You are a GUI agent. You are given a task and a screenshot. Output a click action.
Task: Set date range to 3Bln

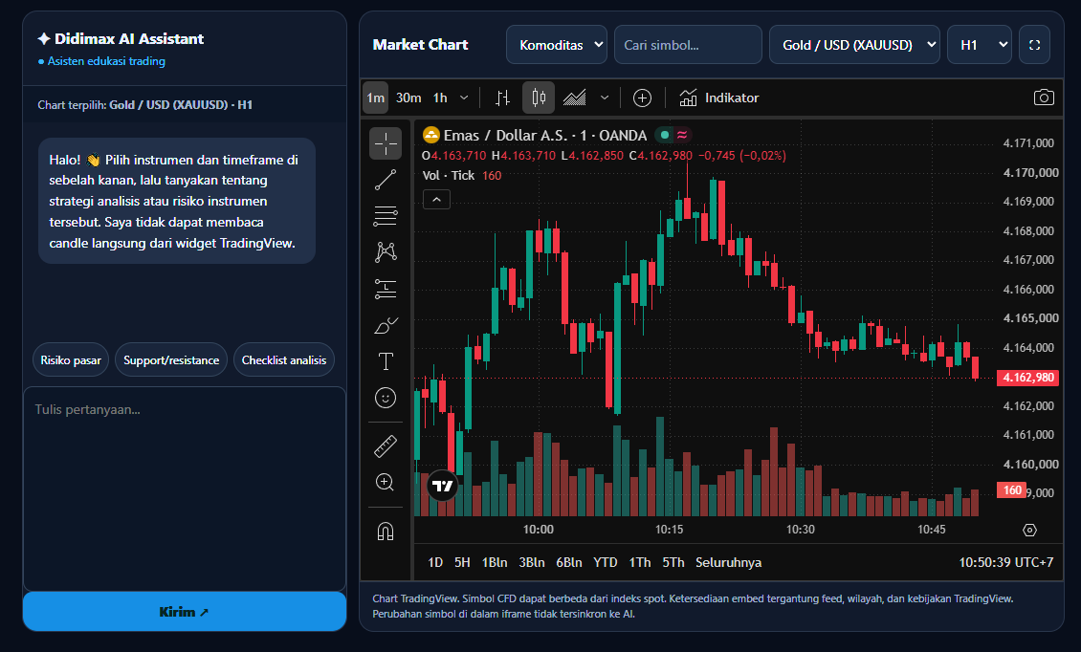(532, 562)
